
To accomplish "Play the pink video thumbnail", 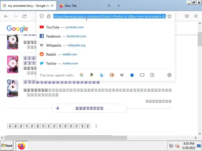I will point(13,64).
